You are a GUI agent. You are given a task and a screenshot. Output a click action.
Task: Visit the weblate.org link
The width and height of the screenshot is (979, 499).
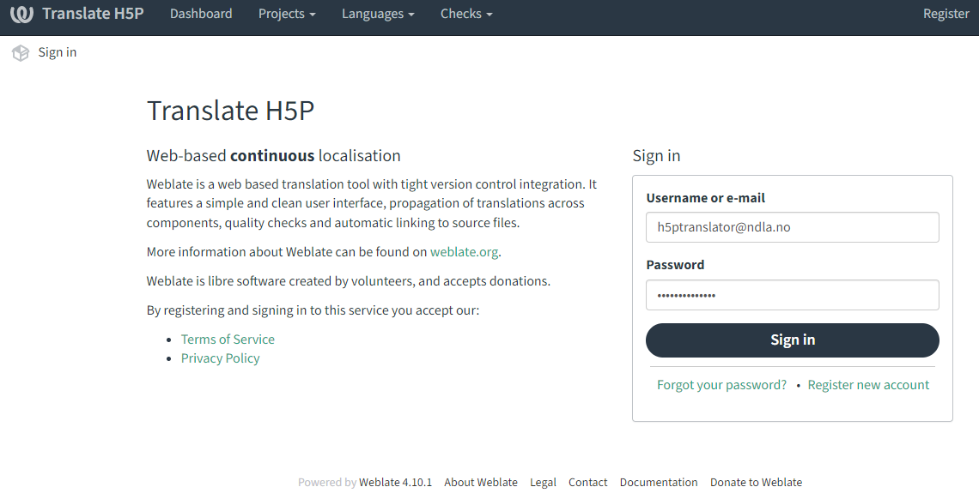coord(464,252)
